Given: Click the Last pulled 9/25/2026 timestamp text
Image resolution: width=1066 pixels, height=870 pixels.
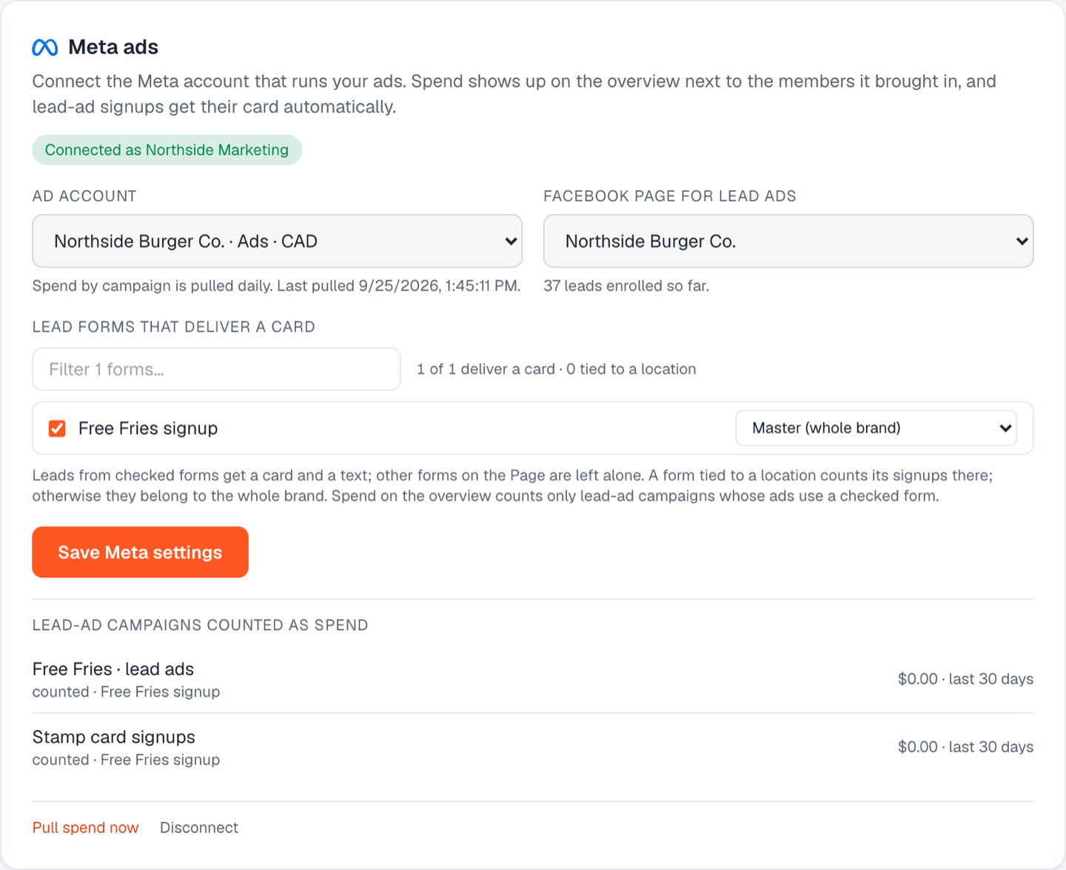Looking at the screenshot, I should [x=399, y=286].
